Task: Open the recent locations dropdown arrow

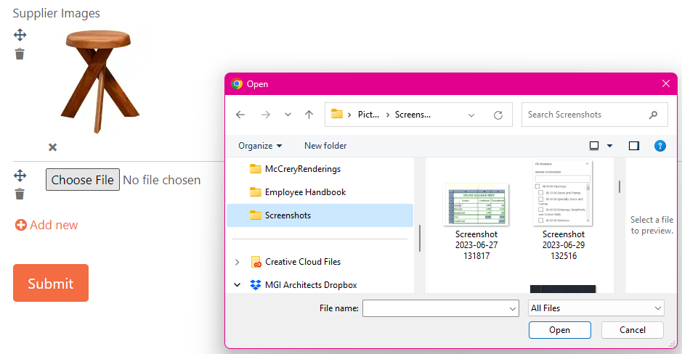Action: [288, 115]
